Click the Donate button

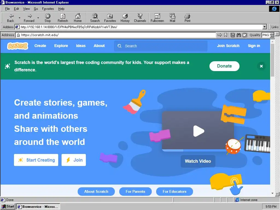(224, 66)
